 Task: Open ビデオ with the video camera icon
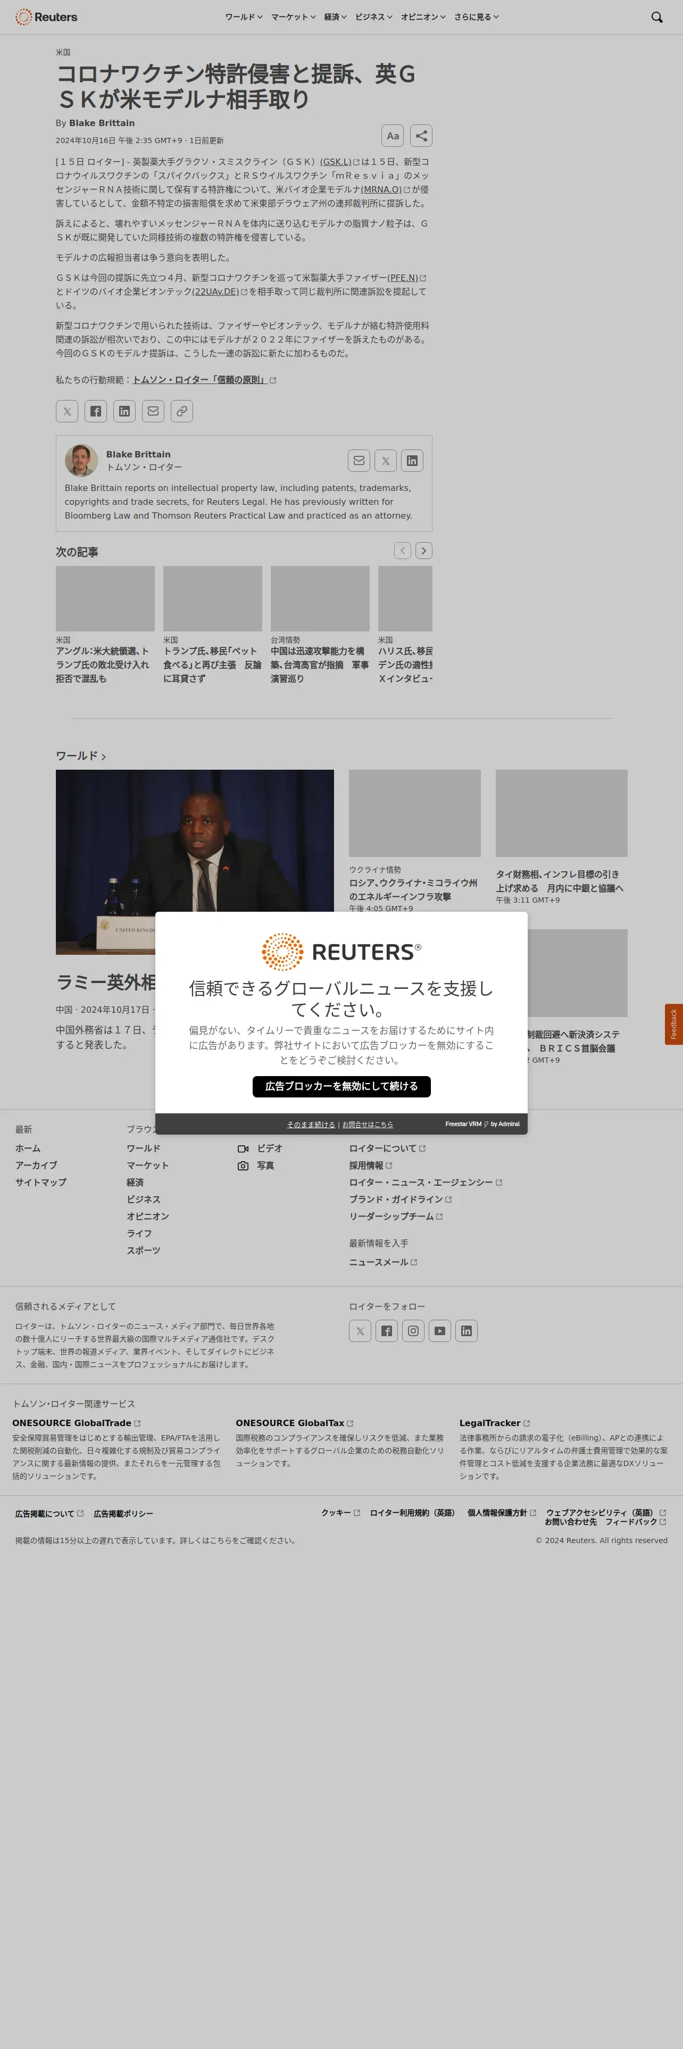[x=260, y=1148]
